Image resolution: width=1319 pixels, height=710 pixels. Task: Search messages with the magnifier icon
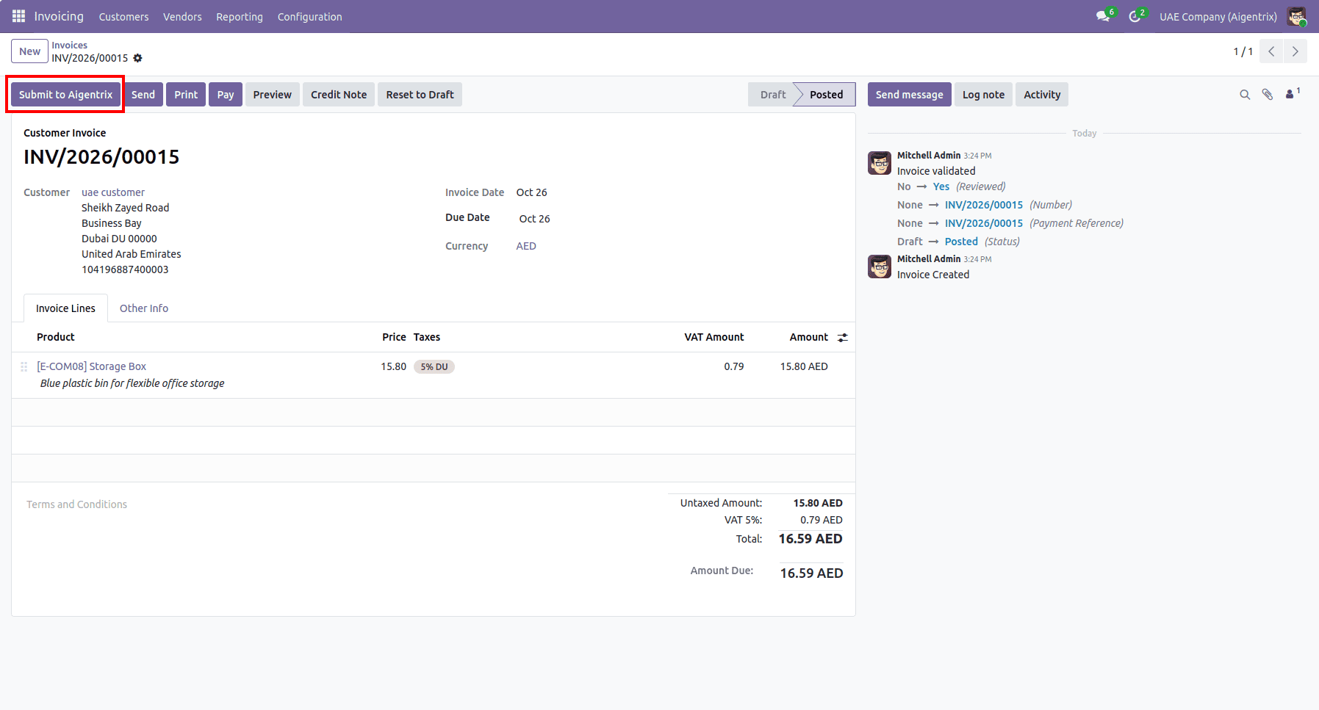click(x=1245, y=95)
